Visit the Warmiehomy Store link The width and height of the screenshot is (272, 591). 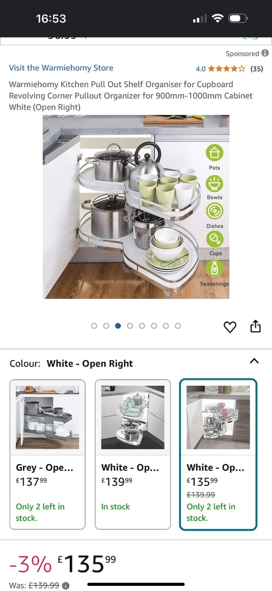coord(61,68)
